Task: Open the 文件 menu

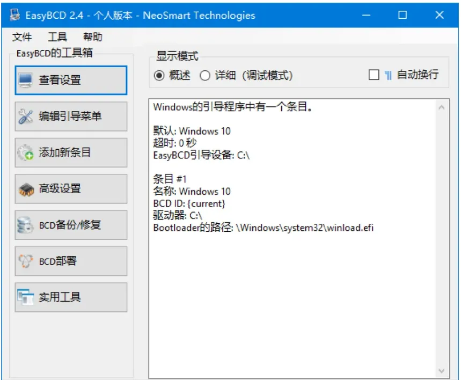Action: (x=22, y=37)
